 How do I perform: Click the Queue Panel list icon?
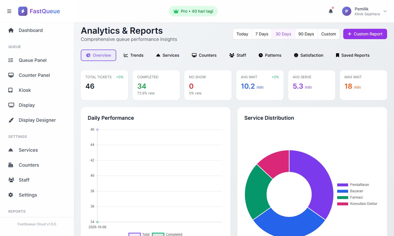11,60
